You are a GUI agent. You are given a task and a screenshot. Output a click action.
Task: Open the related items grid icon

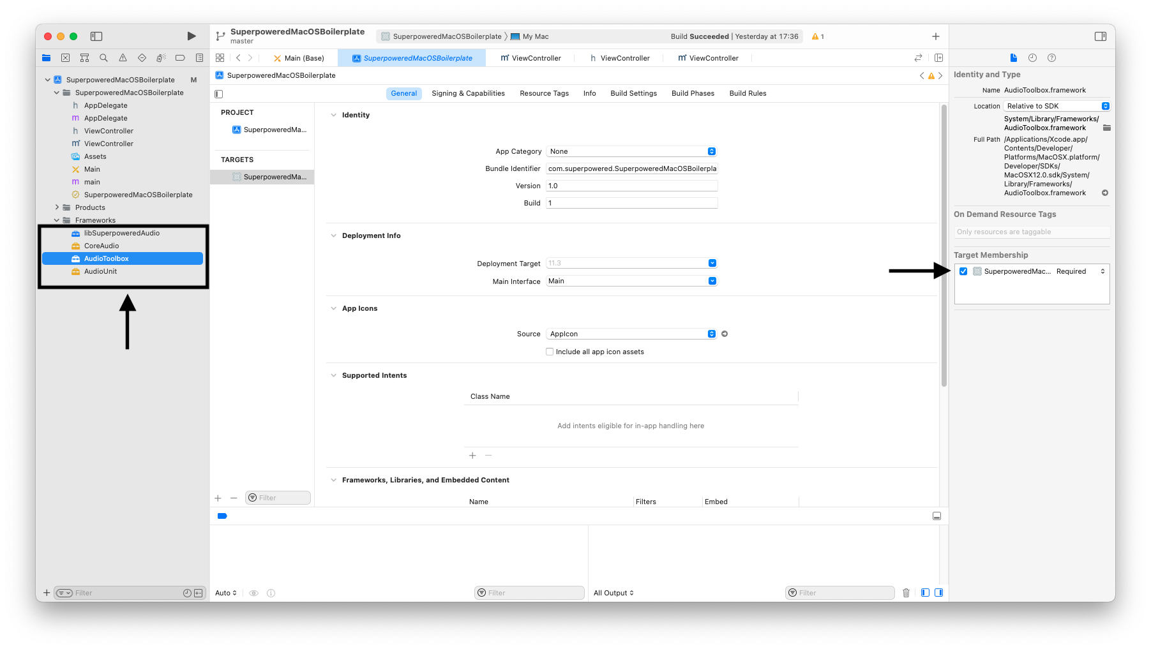click(x=220, y=58)
